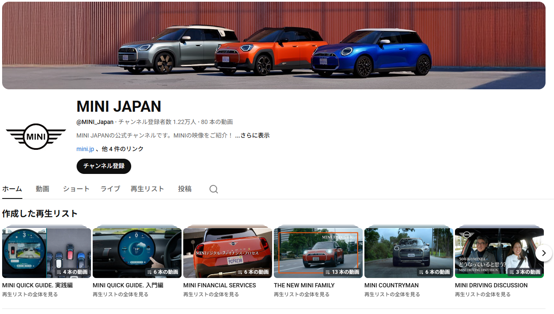This screenshot has height=314, width=554.
Task: Open the channel search magnifier icon
Action: (214, 189)
